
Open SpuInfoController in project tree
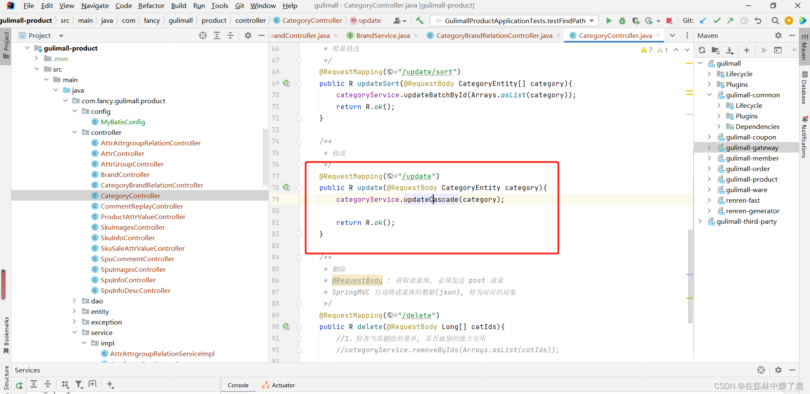[x=128, y=280]
